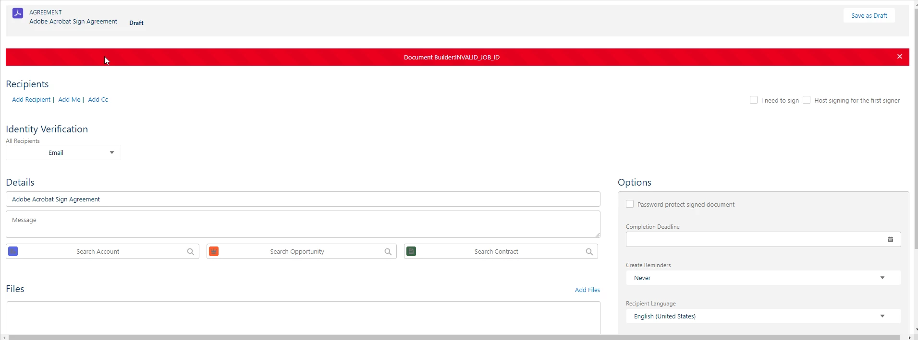Click the agreement name input field
The height and width of the screenshot is (340, 918).
(x=303, y=199)
